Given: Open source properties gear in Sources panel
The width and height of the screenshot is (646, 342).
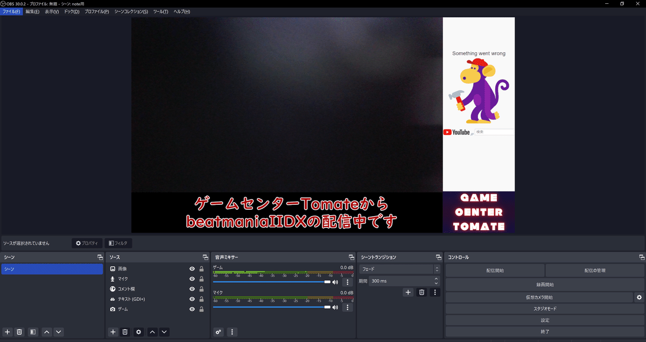Looking at the screenshot, I should [x=138, y=332].
